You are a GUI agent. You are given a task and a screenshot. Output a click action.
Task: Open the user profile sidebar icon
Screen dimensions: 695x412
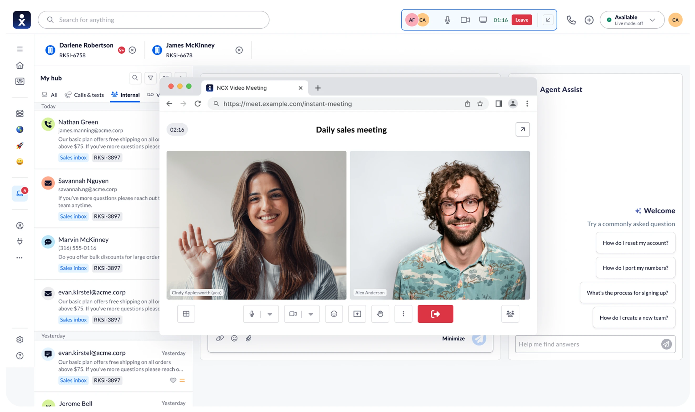[20, 226]
